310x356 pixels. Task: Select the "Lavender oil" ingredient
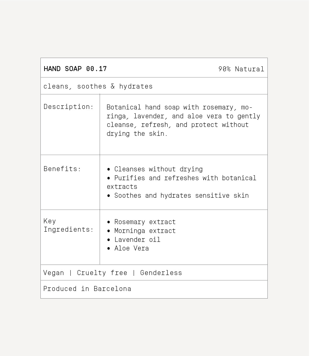point(137,240)
